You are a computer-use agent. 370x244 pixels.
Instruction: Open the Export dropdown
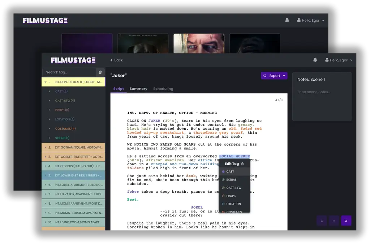click(x=274, y=76)
